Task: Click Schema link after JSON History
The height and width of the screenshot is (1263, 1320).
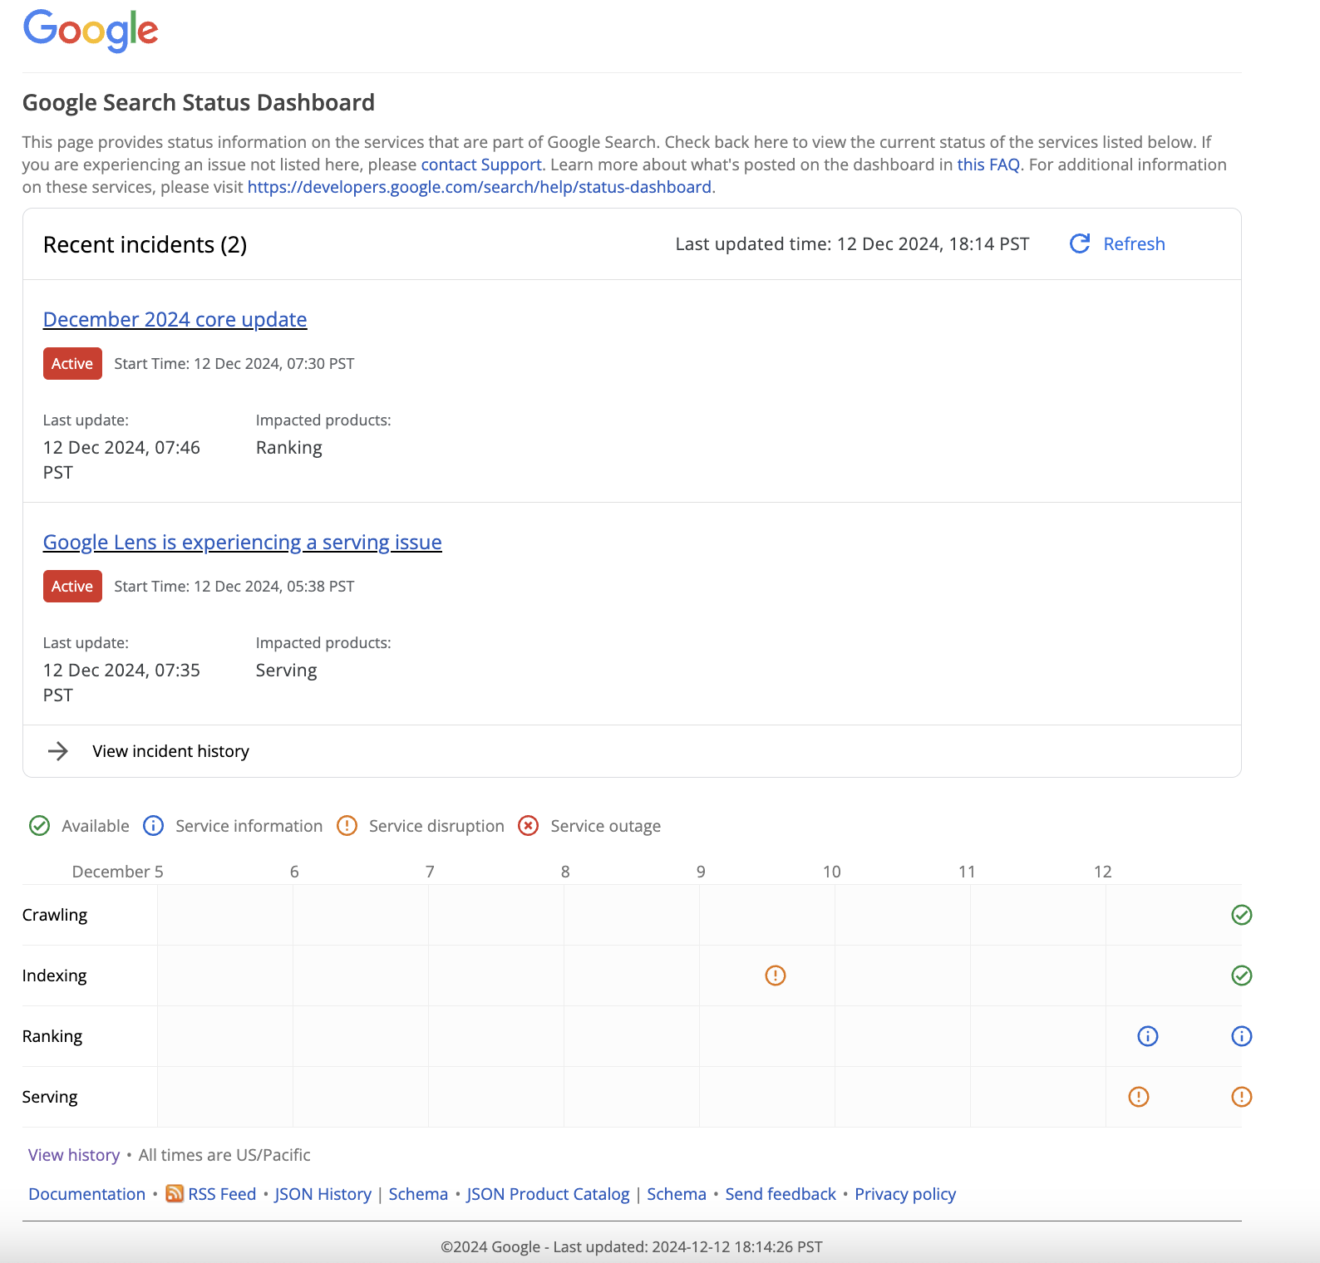Action: pyautogui.click(x=418, y=1194)
